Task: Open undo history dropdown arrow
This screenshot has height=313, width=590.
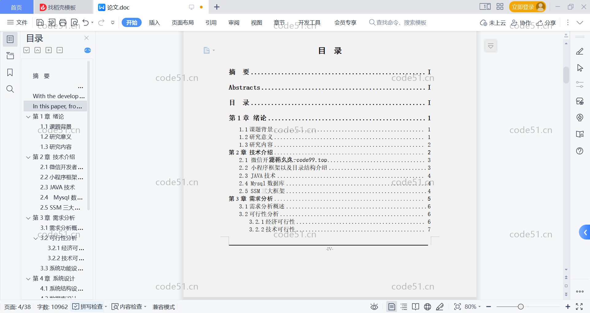Action: pyautogui.click(x=92, y=22)
